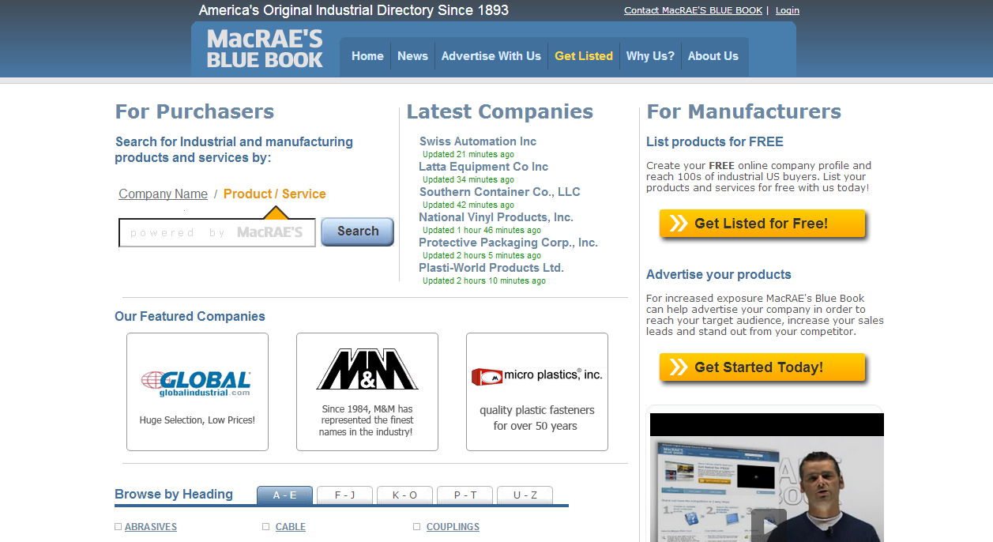Select the A - E heading tab
The height and width of the screenshot is (542, 993).
[284, 495]
